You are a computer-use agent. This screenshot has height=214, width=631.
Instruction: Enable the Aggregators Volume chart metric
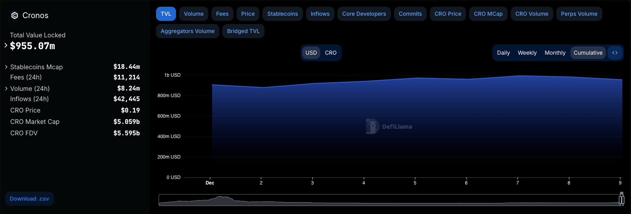click(x=188, y=31)
